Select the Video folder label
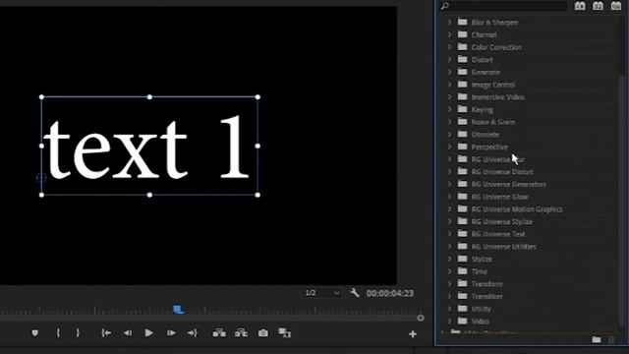This screenshot has width=629, height=354. point(481,322)
